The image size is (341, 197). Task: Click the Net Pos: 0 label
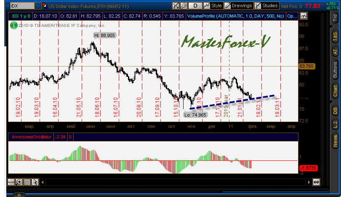(291, 6)
